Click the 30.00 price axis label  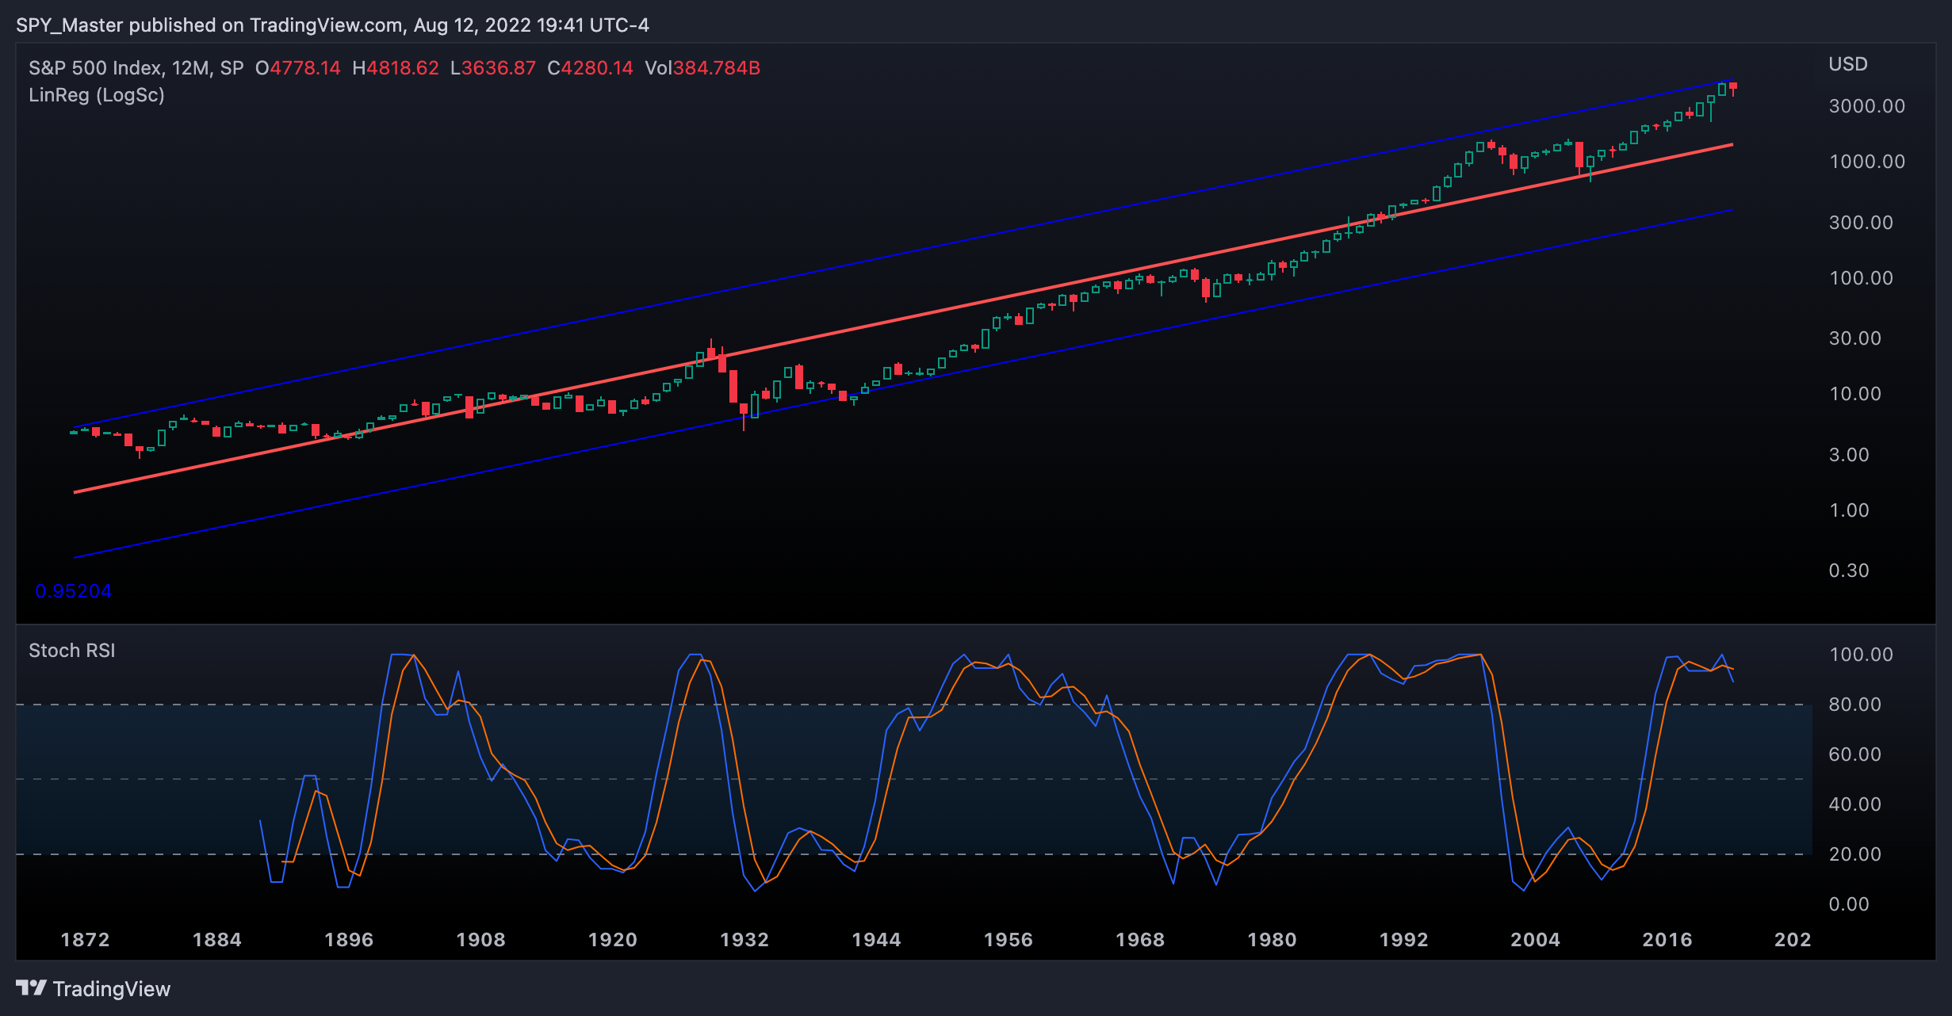click(x=1855, y=338)
